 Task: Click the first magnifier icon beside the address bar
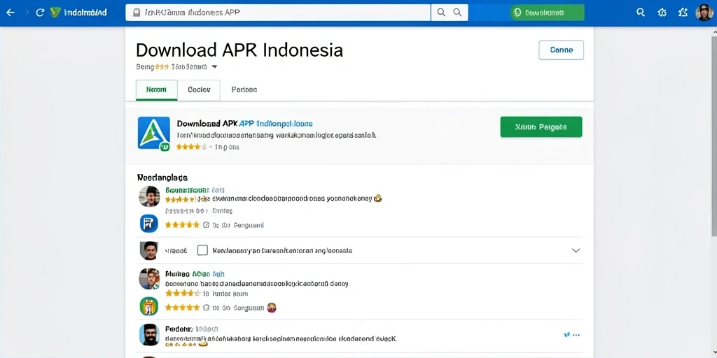441,13
